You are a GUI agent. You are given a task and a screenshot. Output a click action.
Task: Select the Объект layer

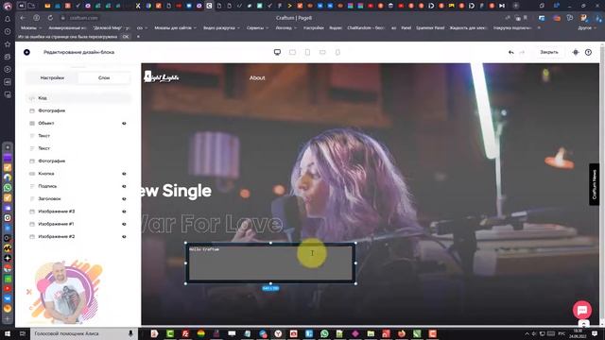78,124
